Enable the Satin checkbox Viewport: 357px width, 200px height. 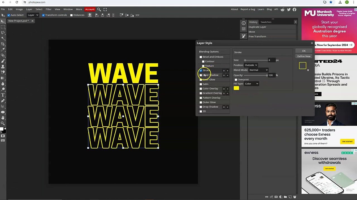(201, 84)
